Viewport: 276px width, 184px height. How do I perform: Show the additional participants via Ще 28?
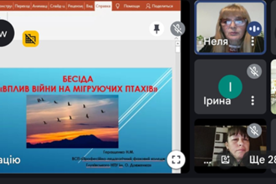261,160
